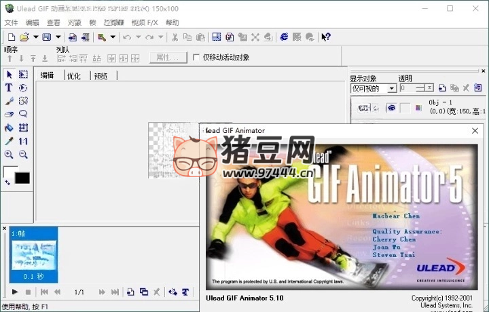Open a file using the folder icon
This screenshot has height=312, width=489.
click(24, 37)
